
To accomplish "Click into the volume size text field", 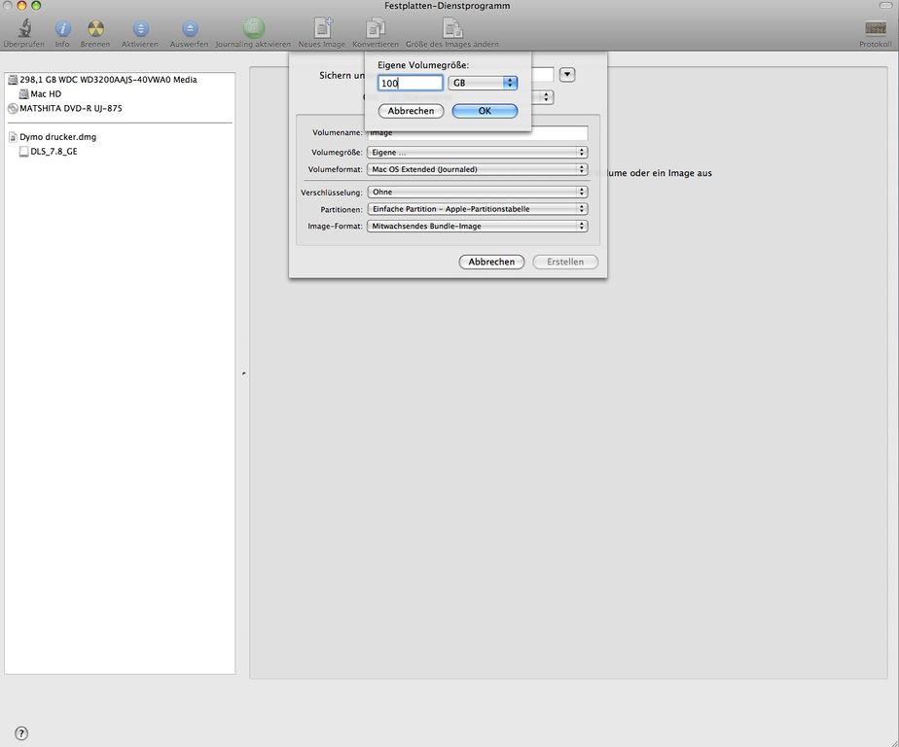I will click(x=410, y=84).
